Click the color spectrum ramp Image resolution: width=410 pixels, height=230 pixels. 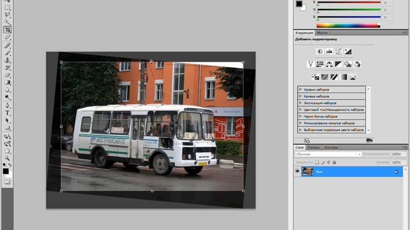(348, 26)
